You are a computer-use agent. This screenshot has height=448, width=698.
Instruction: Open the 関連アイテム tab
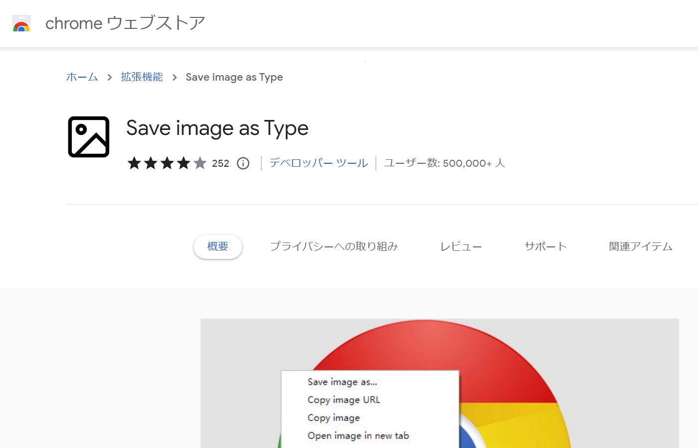click(x=641, y=246)
